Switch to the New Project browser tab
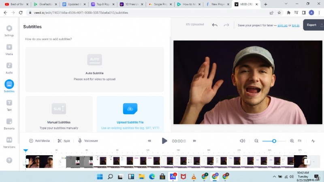This screenshot has width=324, height=182. tap(217, 4)
